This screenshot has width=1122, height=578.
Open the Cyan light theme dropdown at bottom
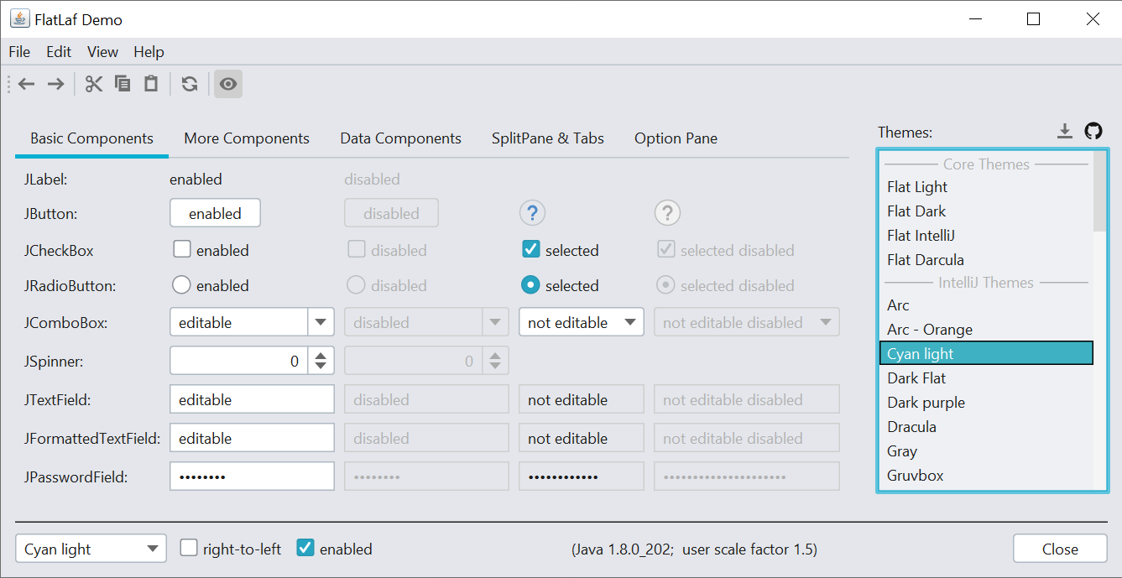click(91, 549)
